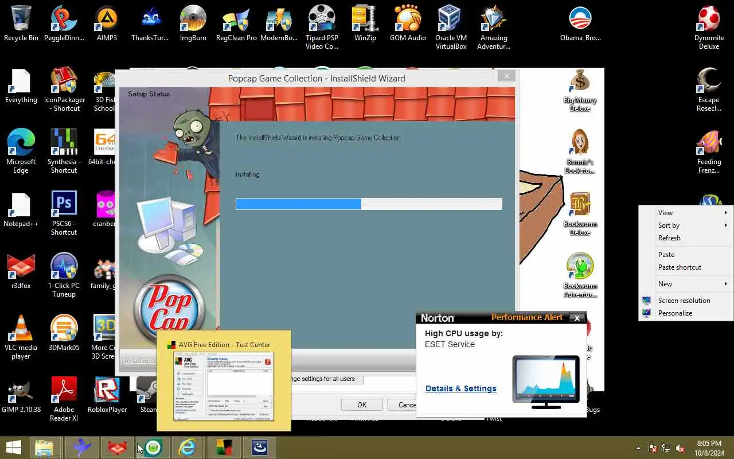This screenshot has width=734, height=459.
Task: Launch the WinZip desktop shortcut
Action: coord(365,24)
